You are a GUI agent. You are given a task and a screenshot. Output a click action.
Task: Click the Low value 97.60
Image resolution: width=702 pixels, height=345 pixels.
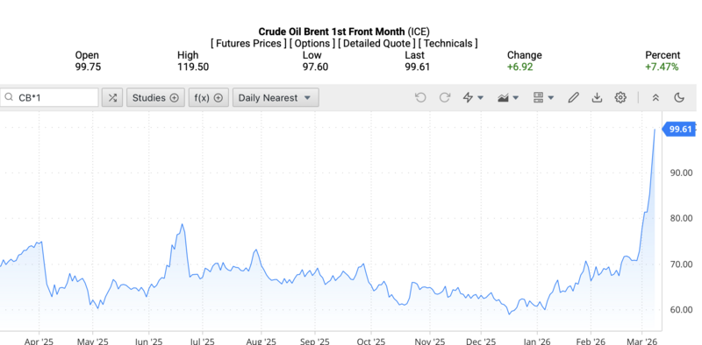315,67
